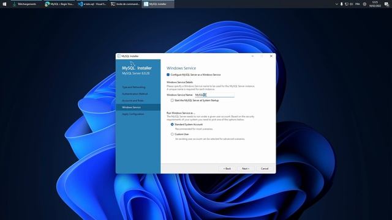Open the clock and date flyout
This screenshot has width=392, height=220.
375,4
